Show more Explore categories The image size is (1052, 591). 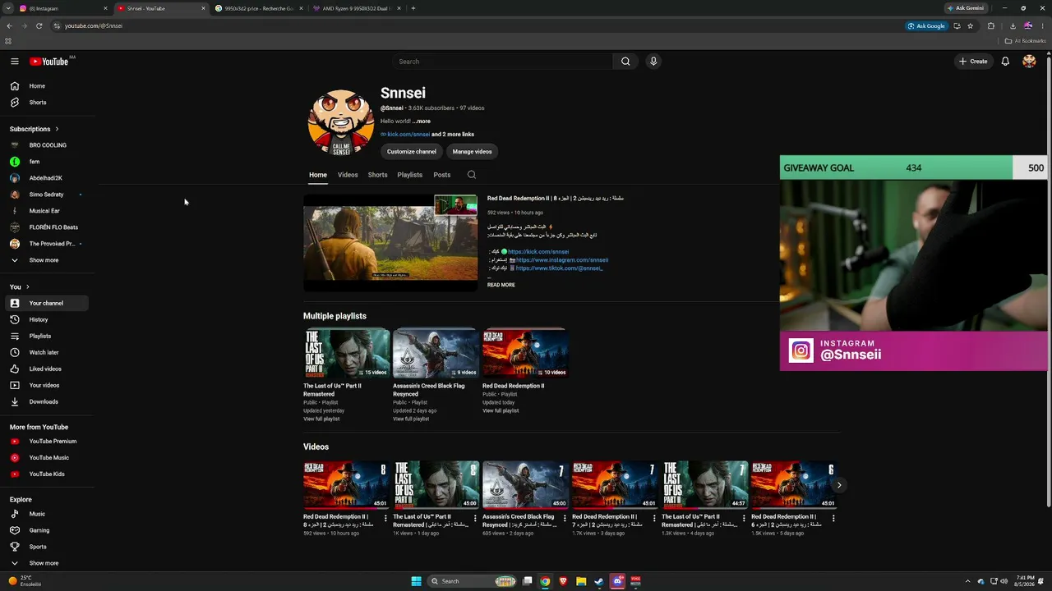point(44,563)
